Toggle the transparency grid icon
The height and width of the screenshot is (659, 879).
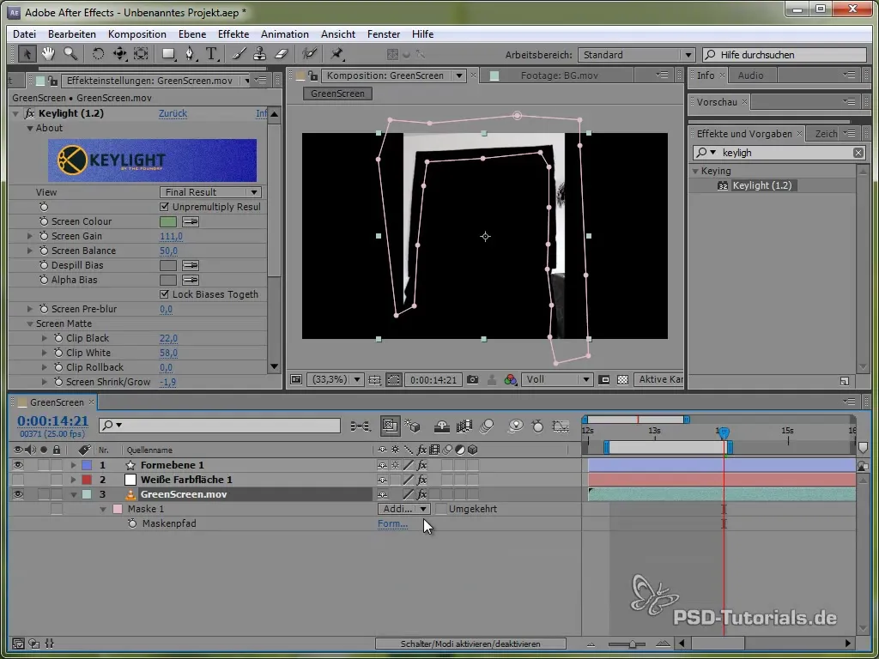pos(622,380)
